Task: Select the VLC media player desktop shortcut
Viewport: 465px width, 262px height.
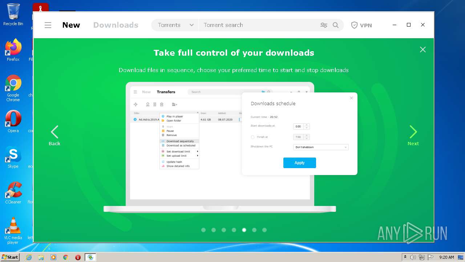Action: [x=13, y=231]
